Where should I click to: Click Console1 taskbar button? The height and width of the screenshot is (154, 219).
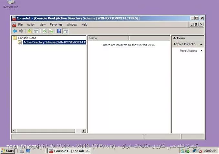(69, 151)
